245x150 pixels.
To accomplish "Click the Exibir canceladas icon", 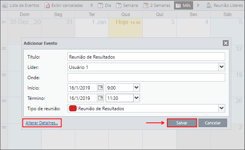I will coord(47,5).
